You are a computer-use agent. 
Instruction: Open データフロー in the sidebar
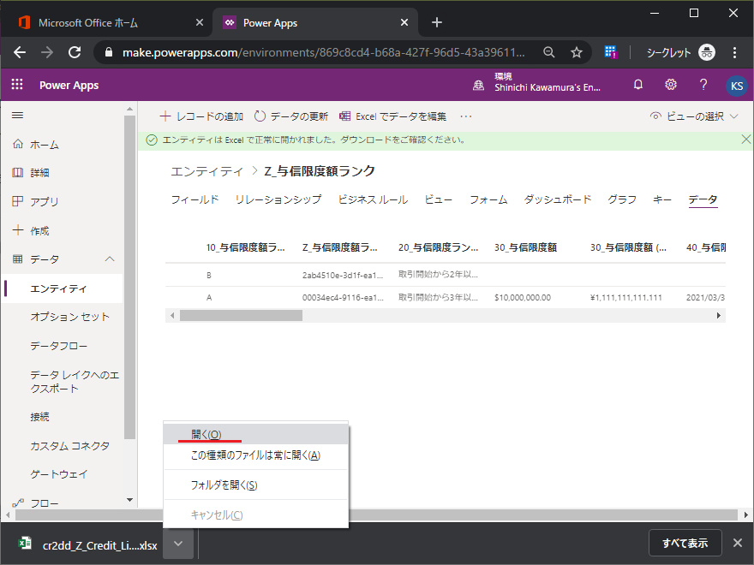tap(58, 346)
